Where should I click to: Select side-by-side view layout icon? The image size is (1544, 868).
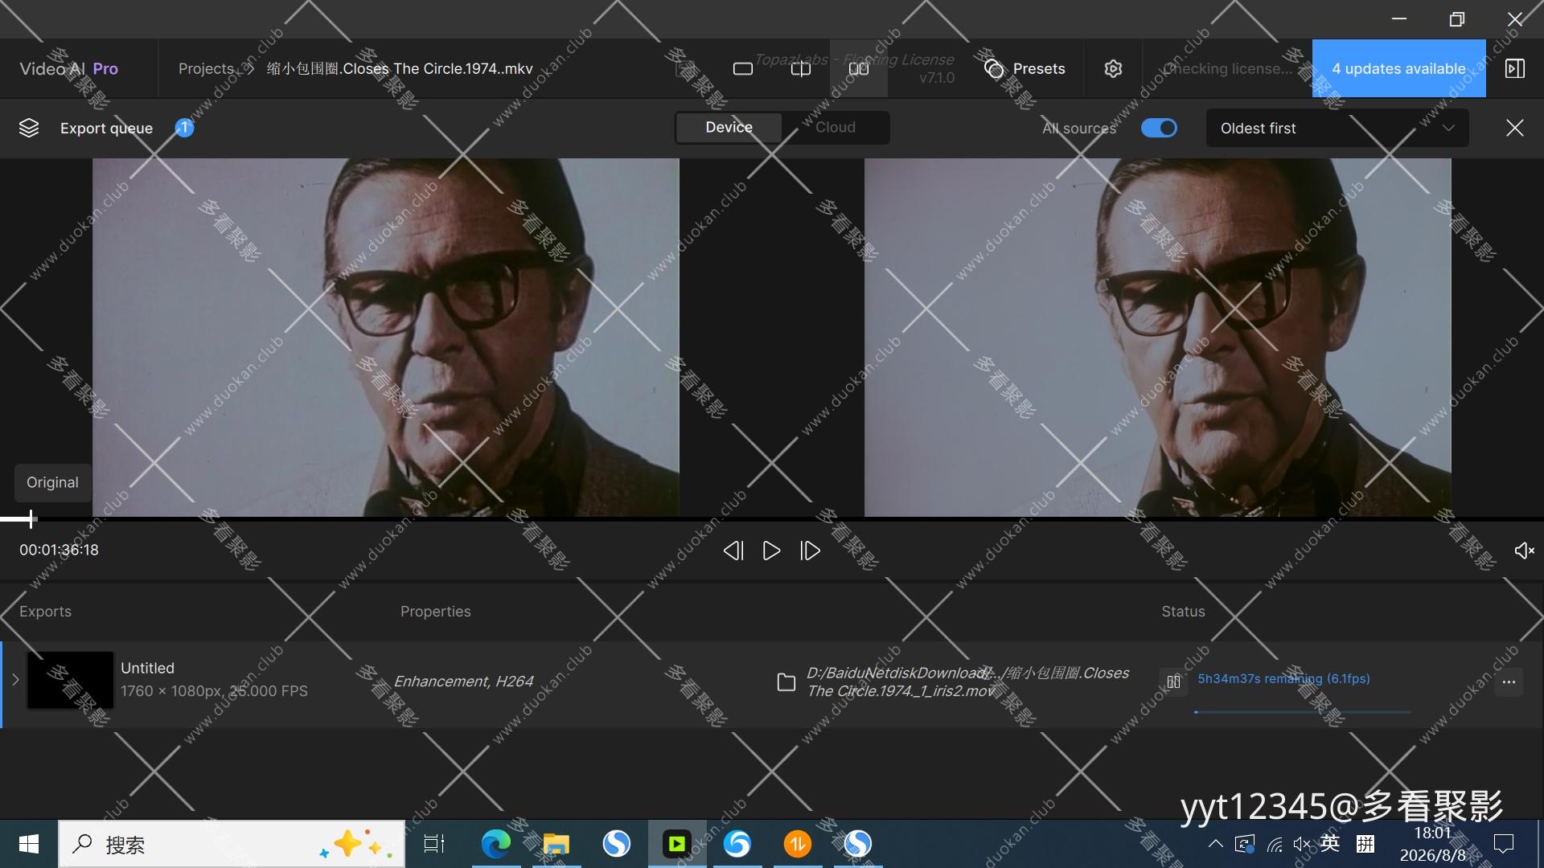click(859, 69)
